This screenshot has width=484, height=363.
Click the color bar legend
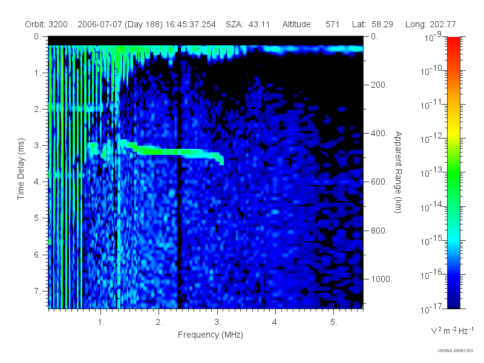454,172
